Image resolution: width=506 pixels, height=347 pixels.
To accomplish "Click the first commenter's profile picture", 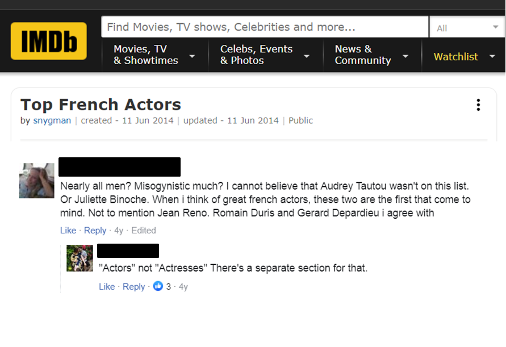I will tap(36, 181).
